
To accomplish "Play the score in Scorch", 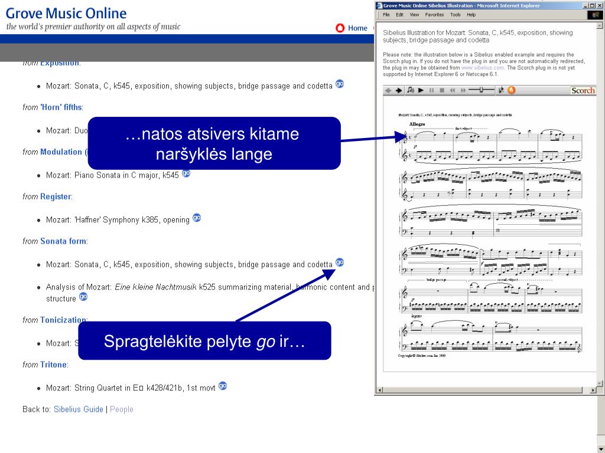I will (421, 90).
